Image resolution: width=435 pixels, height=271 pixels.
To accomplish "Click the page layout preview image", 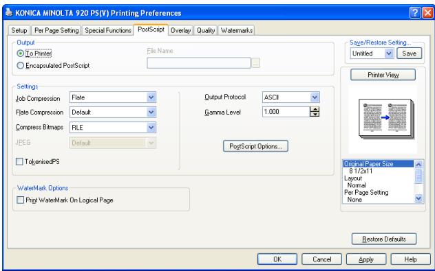I will (386, 119).
